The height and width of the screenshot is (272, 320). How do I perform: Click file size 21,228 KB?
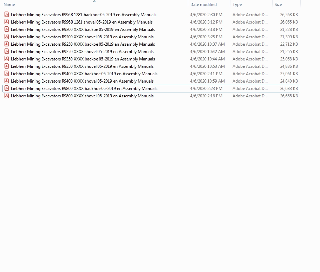coord(289,30)
